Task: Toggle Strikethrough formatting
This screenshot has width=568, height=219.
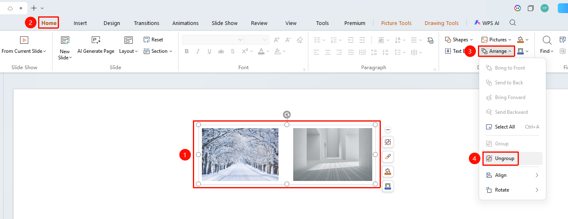Action: coord(221,51)
